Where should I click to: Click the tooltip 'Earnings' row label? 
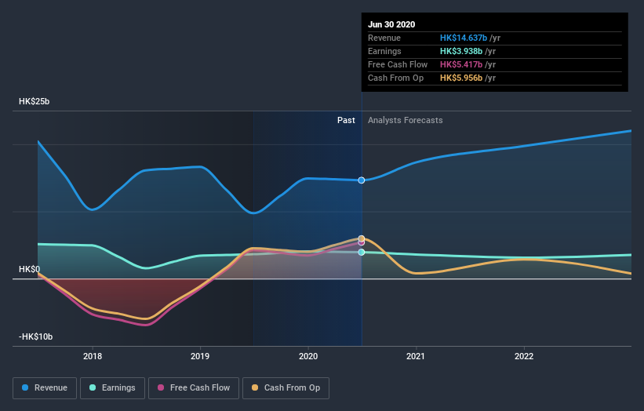384,51
